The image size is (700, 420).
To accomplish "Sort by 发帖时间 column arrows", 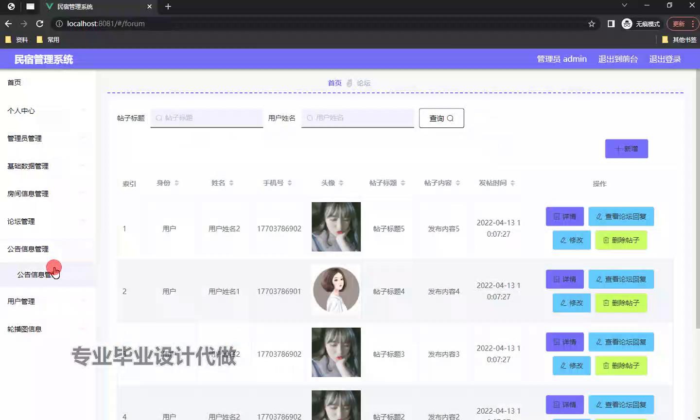I will pyautogui.click(x=513, y=183).
